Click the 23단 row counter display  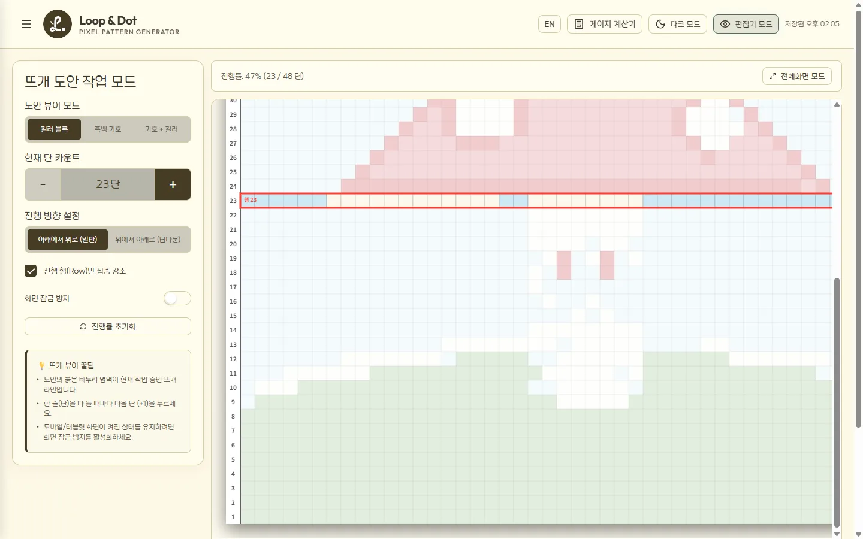pos(108,184)
